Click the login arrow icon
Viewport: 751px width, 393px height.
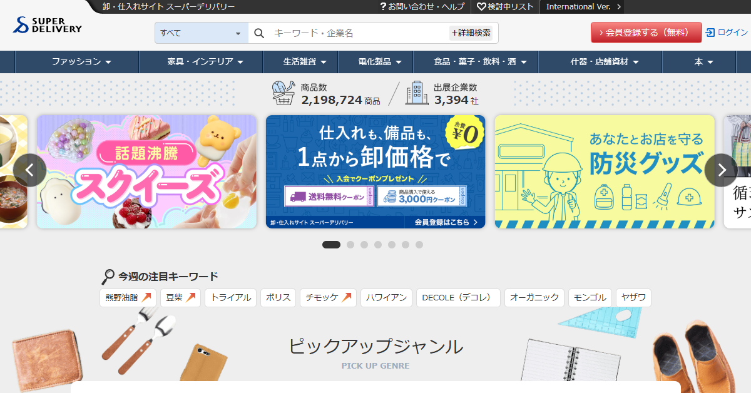pos(710,33)
